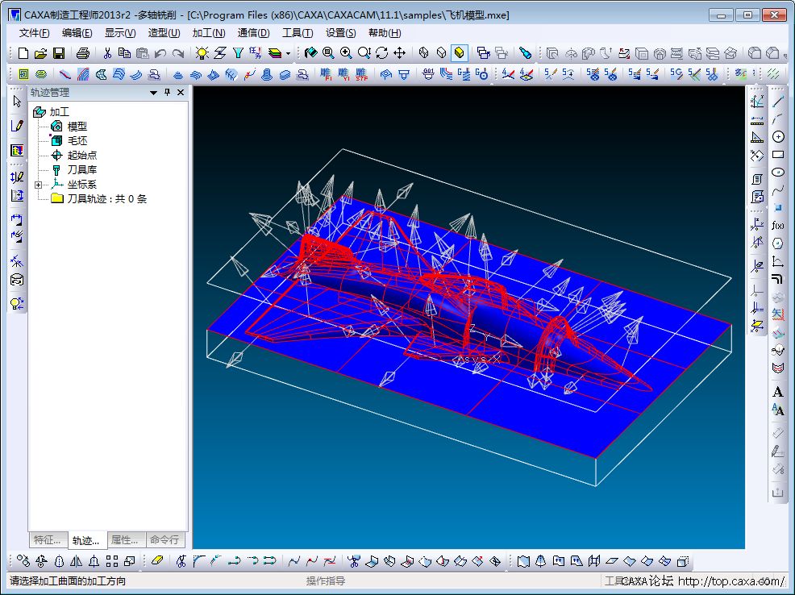Toggle the wireframe cube display mode
795x595 pixels.
pyautogui.click(x=423, y=53)
